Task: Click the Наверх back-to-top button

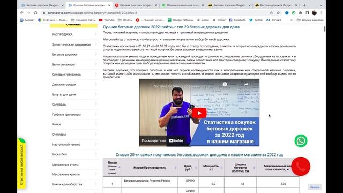Action: coord(315,187)
